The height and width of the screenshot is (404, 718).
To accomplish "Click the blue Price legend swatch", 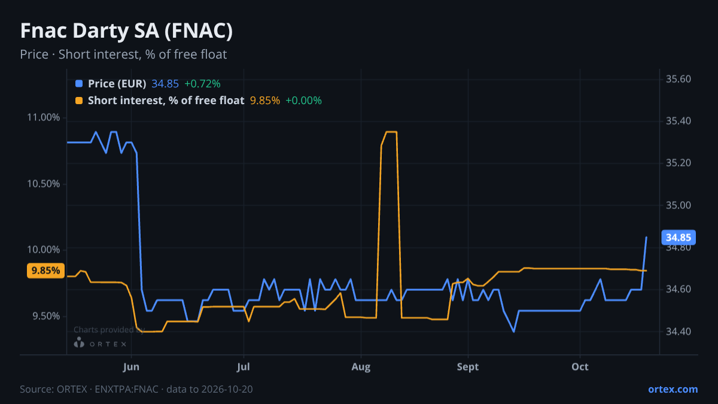I will pos(79,83).
